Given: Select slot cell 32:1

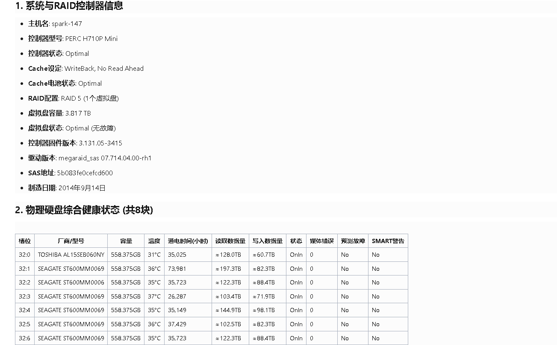Looking at the screenshot, I should 25,269.
